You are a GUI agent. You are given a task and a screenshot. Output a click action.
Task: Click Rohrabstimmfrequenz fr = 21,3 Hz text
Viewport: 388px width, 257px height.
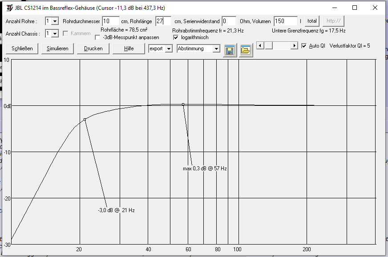(208, 31)
